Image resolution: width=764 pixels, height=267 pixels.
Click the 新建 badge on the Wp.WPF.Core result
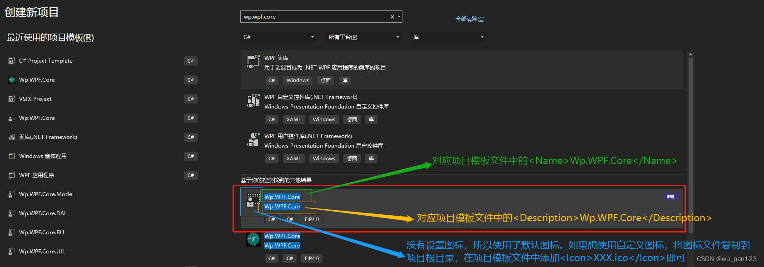click(x=671, y=197)
